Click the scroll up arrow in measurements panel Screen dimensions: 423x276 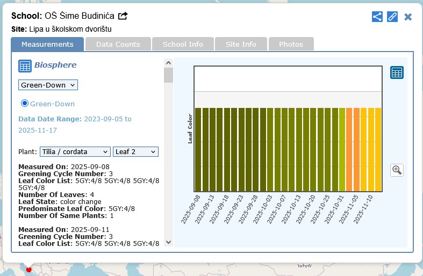coord(168,63)
